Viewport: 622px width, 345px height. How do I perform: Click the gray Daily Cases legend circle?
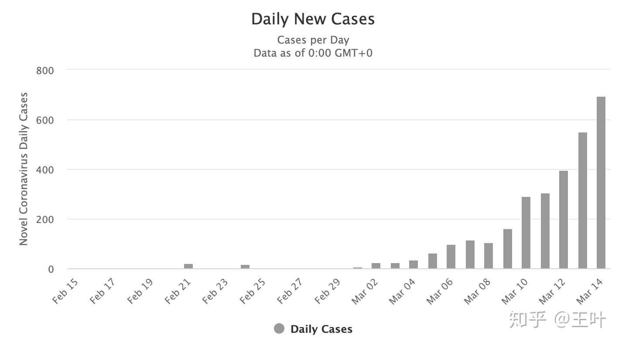coord(279,329)
